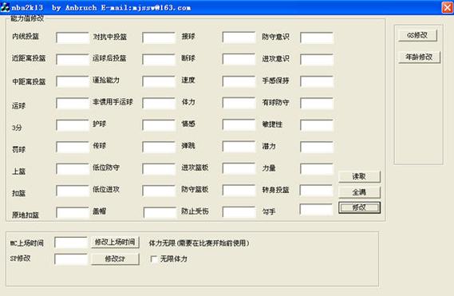Viewport: 454px width, 296px height.
Task: Click the 原地扣篮 value field
Action: pos(73,212)
